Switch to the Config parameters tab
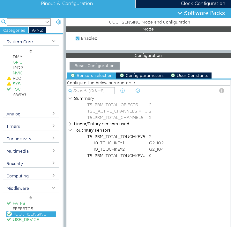Viewport: 231px width, 227px height. 141,76
